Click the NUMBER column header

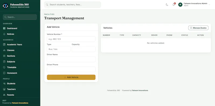tap(106, 35)
